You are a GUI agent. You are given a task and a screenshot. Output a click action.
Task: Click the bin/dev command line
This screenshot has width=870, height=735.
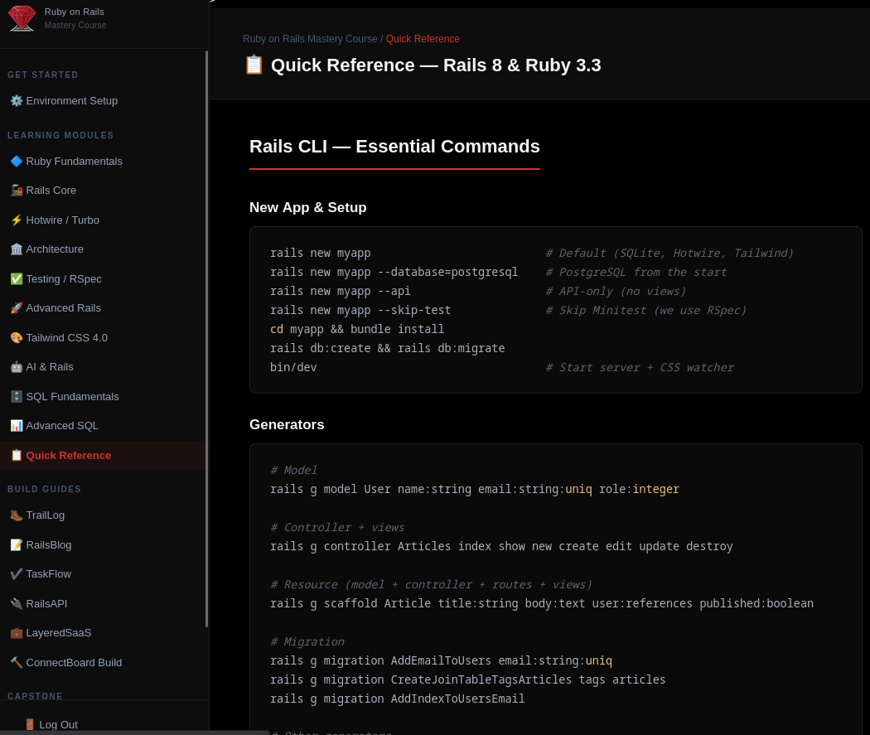click(293, 367)
